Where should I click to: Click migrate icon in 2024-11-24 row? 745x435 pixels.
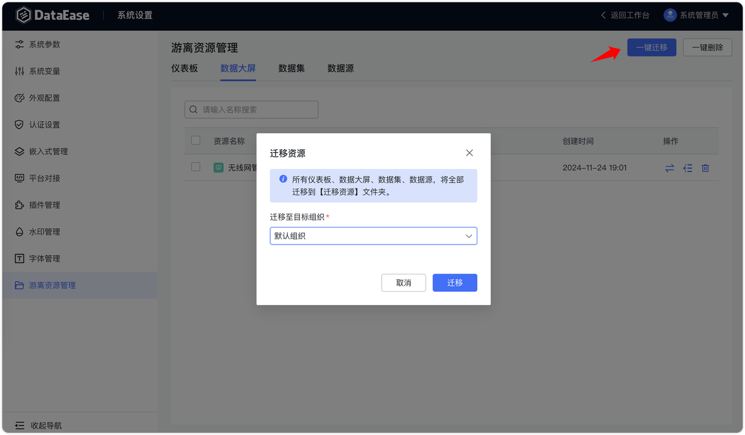point(669,168)
